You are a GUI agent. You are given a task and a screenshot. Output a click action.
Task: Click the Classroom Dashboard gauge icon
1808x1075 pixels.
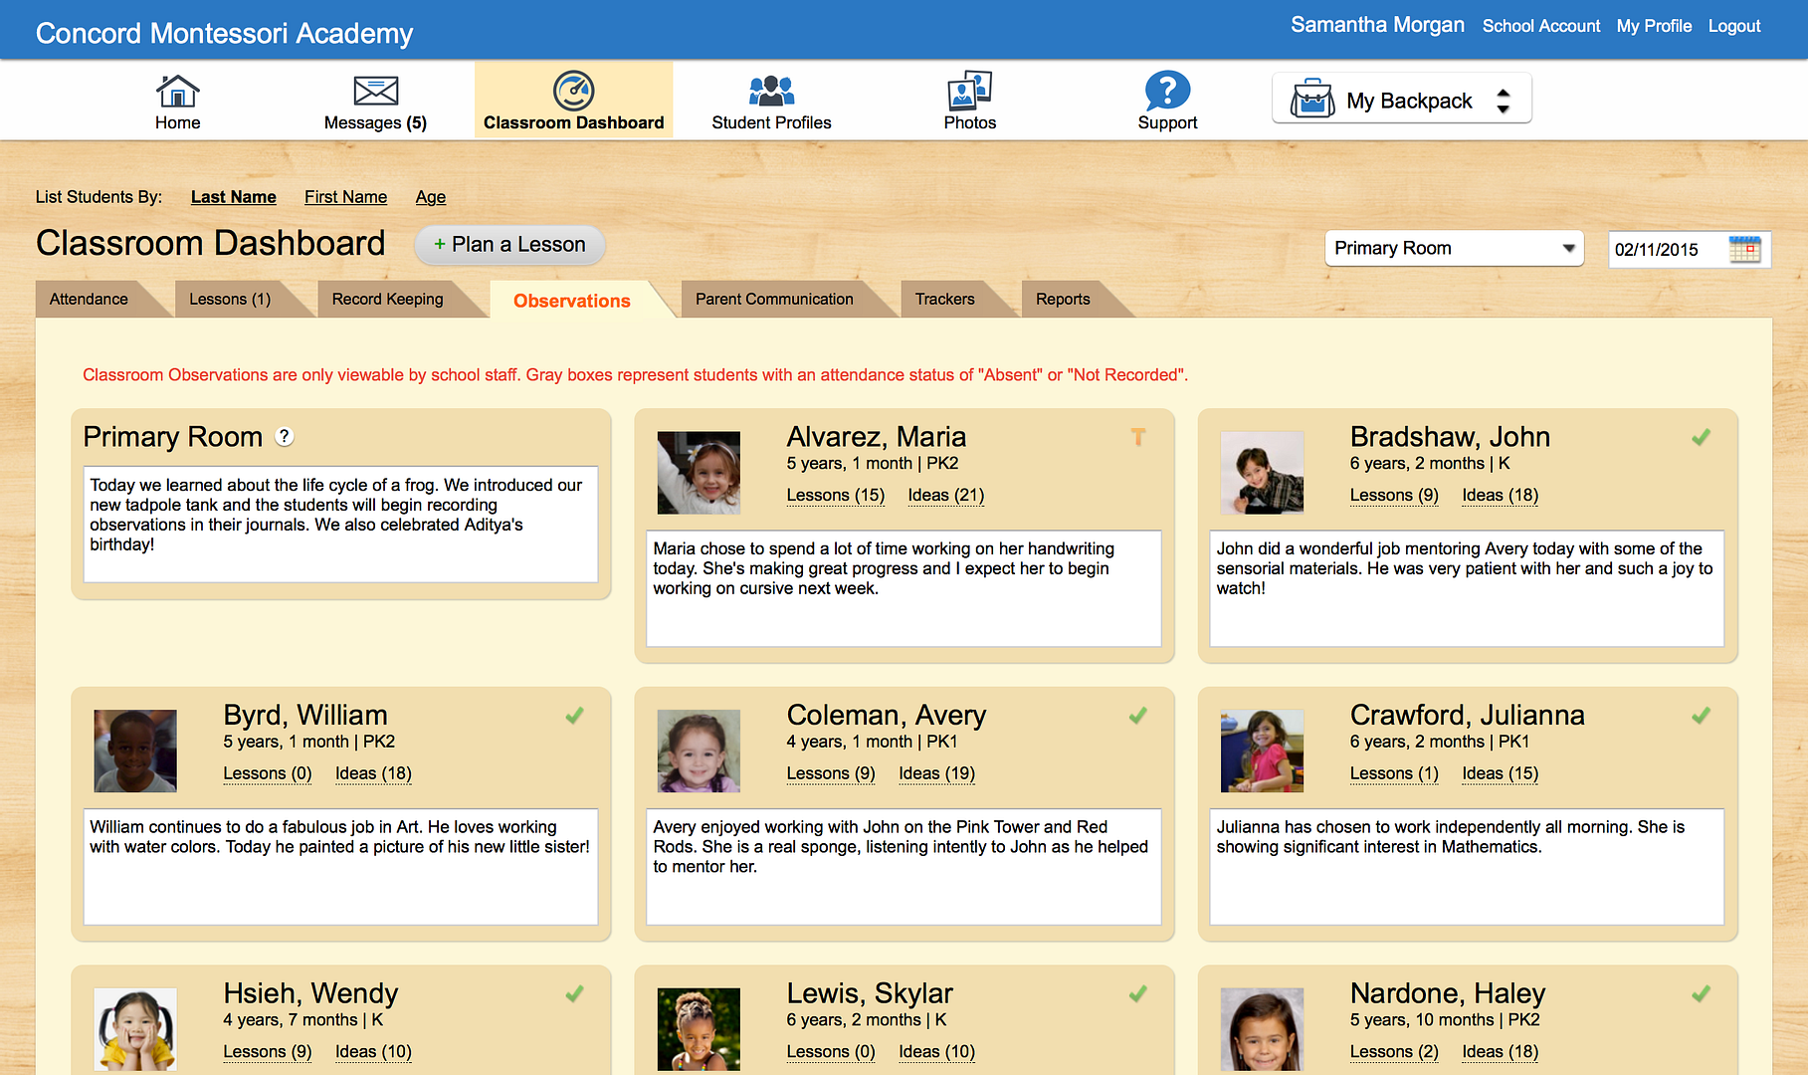tap(573, 91)
